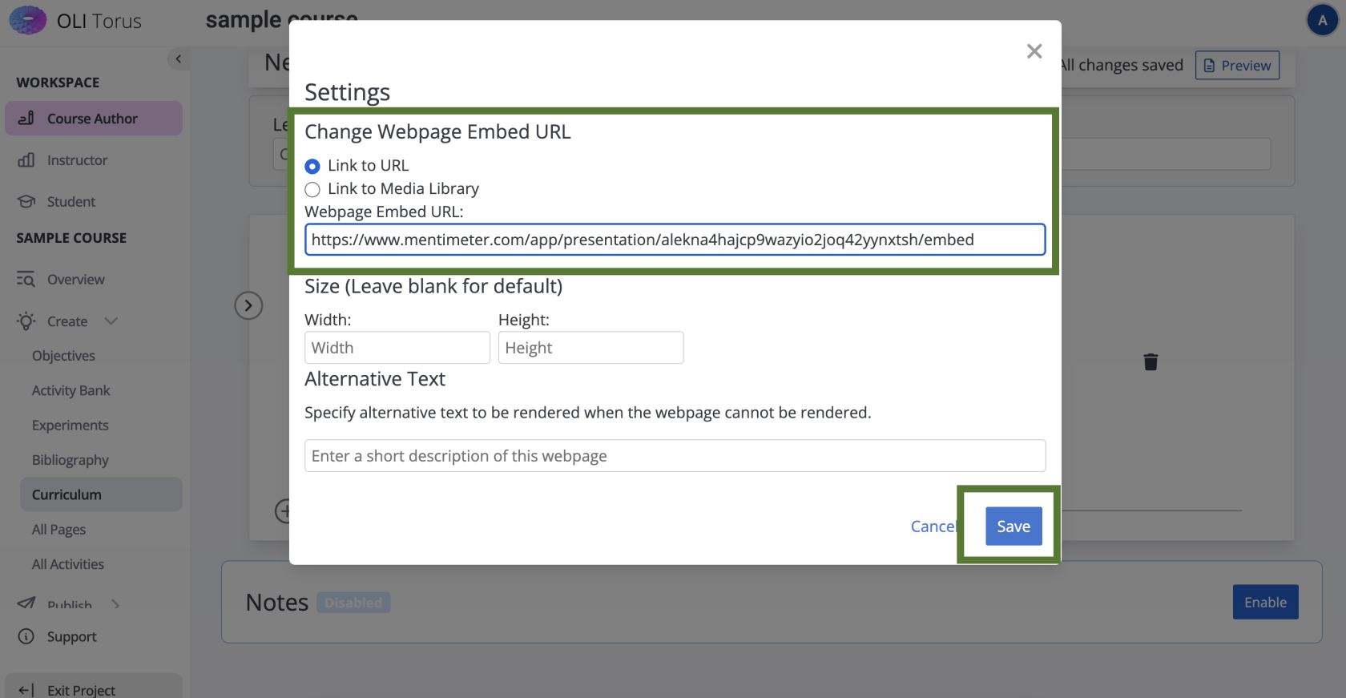The height and width of the screenshot is (698, 1346).
Task: Click the Width input field
Action: tap(397, 348)
